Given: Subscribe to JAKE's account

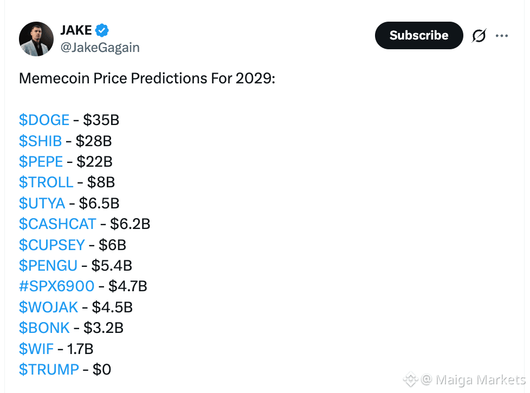Looking at the screenshot, I should click(419, 35).
